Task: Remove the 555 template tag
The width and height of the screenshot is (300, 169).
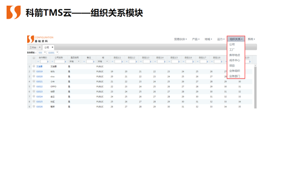Action: click(x=45, y=52)
